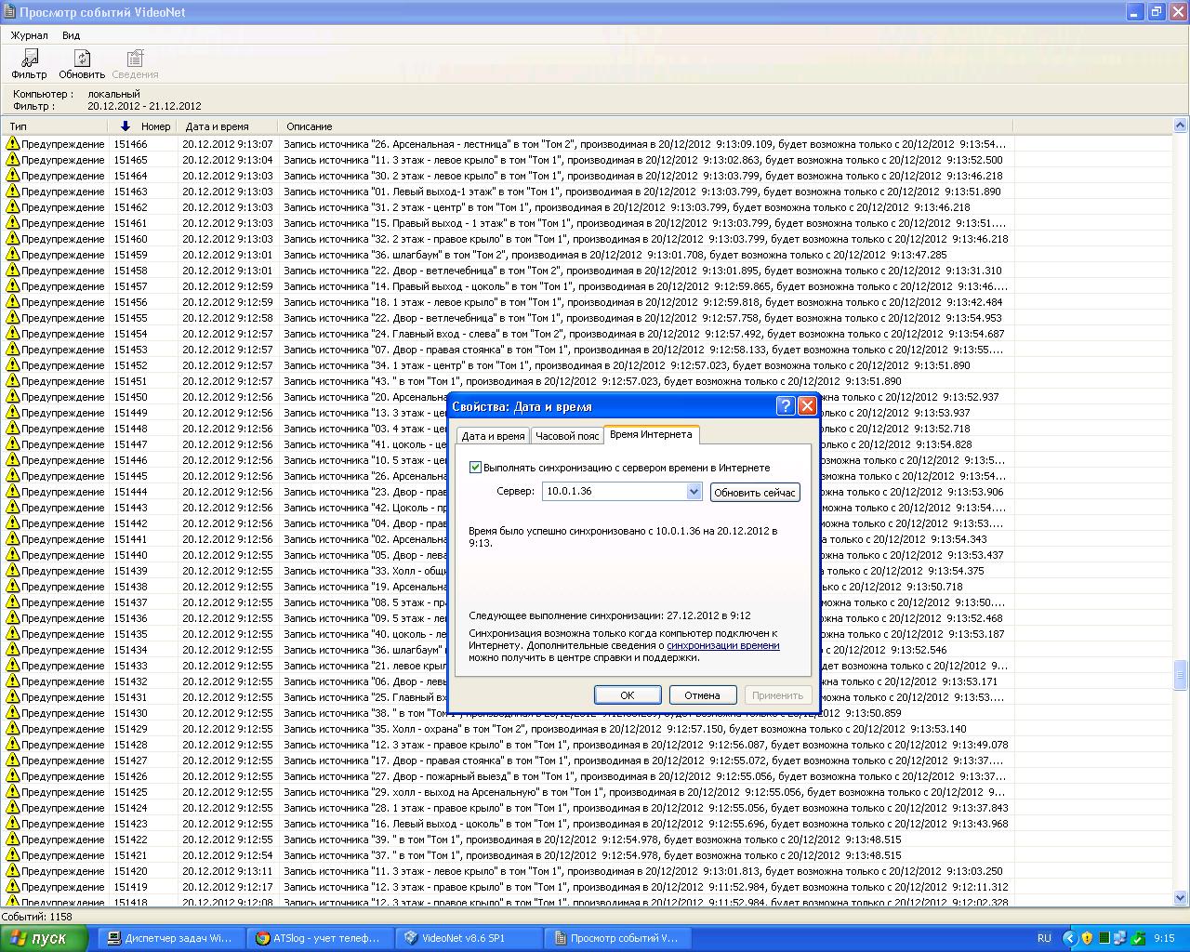Open the Журнал menu

click(x=29, y=35)
